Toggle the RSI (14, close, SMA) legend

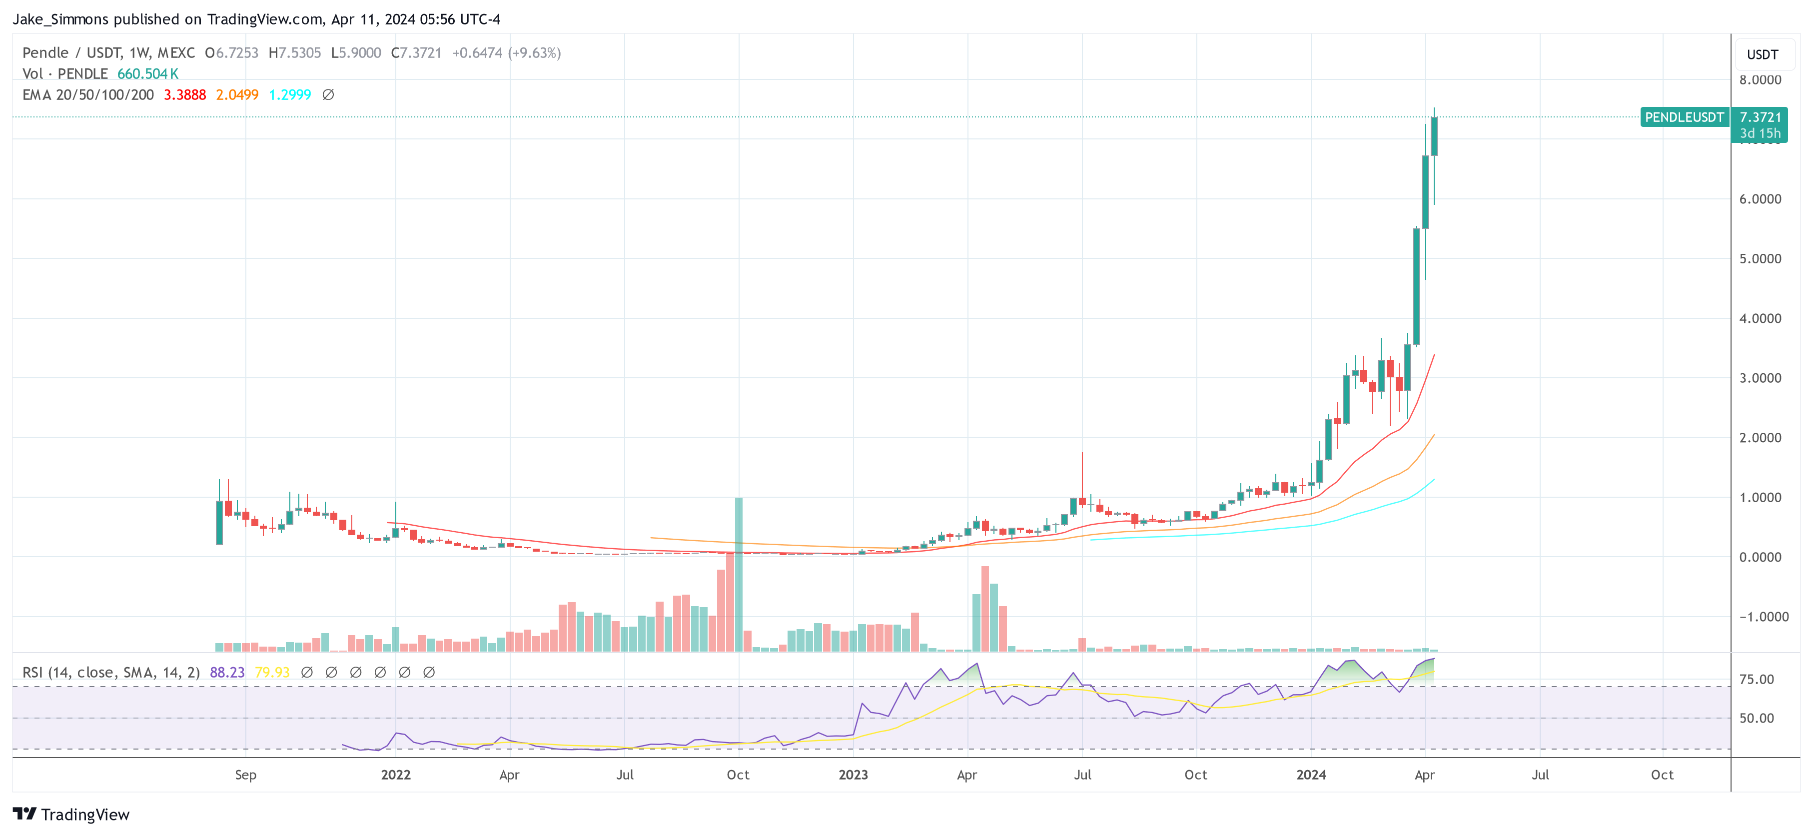click(110, 672)
